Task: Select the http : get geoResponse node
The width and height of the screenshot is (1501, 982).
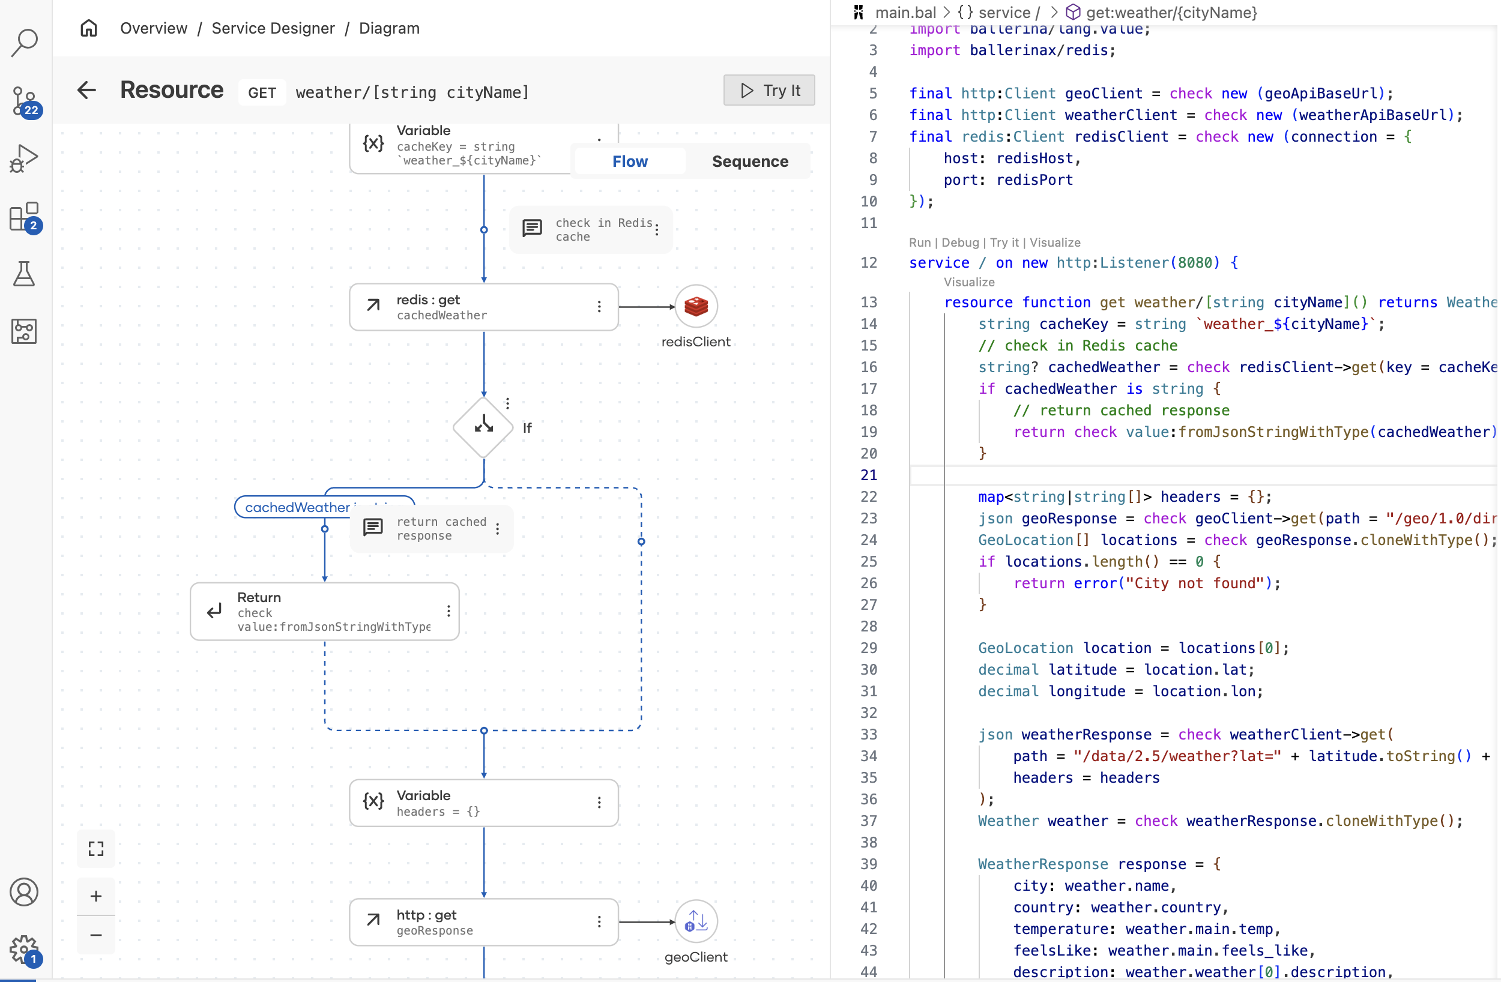Action: 484,921
